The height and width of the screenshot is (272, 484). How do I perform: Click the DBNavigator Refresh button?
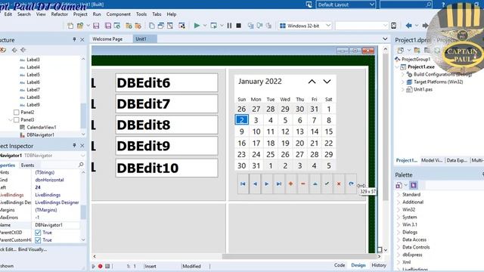click(x=351, y=184)
